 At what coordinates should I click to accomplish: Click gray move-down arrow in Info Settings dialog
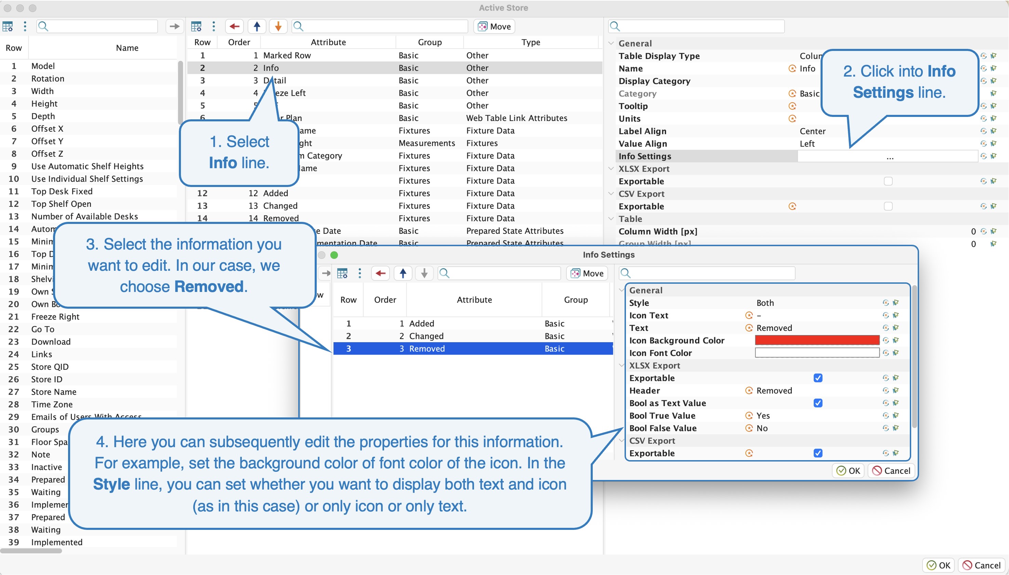coord(424,273)
